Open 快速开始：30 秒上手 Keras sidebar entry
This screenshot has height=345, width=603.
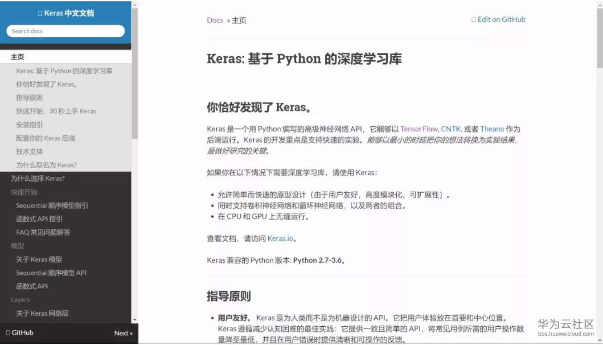(56, 111)
